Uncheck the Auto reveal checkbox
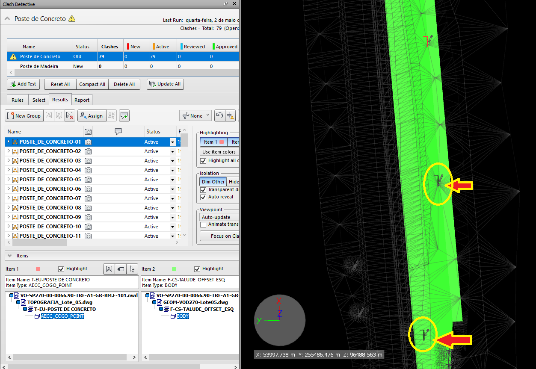536x369 pixels. [204, 197]
